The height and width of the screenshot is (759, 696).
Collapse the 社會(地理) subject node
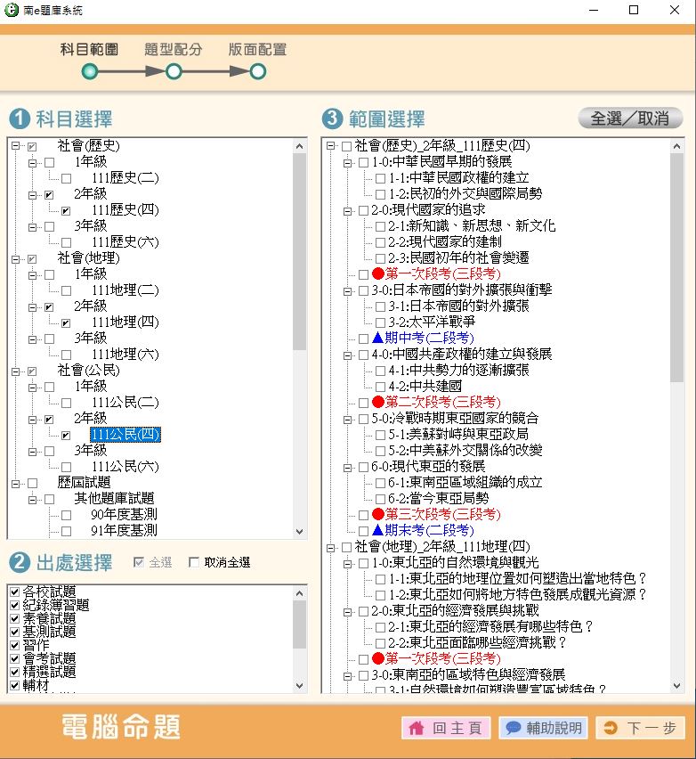coord(15,259)
